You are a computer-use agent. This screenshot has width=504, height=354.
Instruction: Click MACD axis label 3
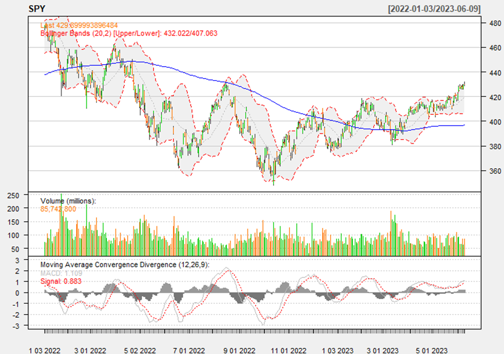[x=17, y=260]
